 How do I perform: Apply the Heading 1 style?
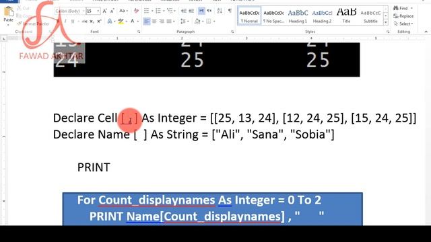[298, 16]
